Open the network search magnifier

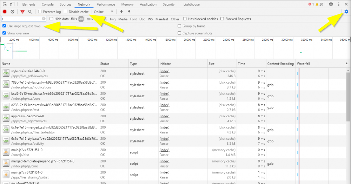click(x=30, y=12)
